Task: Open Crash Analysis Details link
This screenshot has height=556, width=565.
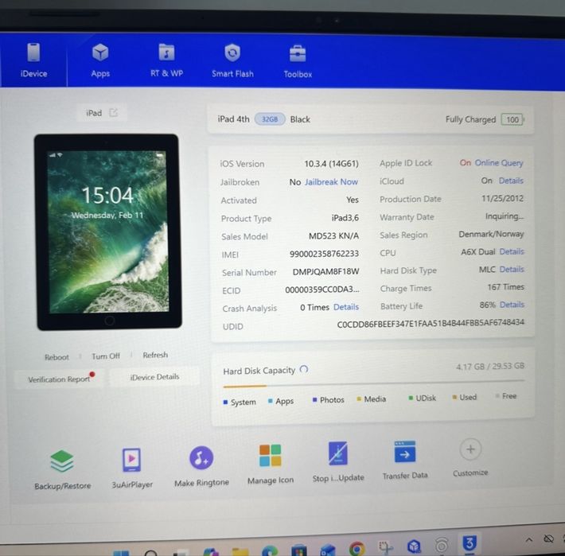Action: click(x=346, y=307)
